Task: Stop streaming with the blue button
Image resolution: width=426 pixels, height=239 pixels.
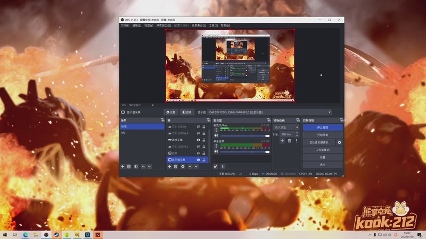Action: pyautogui.click(x=323, y=127)
